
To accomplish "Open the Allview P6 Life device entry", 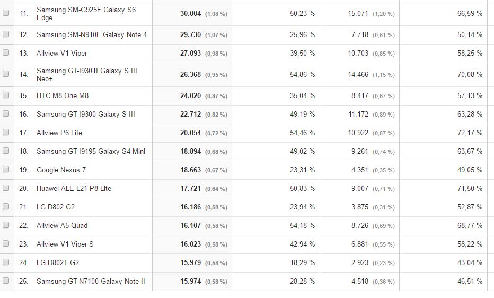I will click(x=59, y=133).
